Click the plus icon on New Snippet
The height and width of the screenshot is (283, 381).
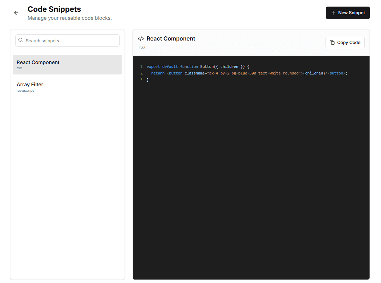(x=332, y=12)
